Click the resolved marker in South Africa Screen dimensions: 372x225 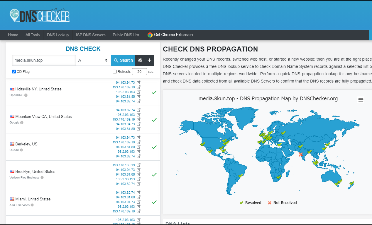coord(279,177)
